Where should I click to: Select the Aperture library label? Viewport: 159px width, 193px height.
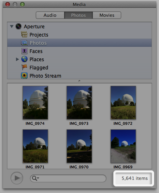coord(34,27)
